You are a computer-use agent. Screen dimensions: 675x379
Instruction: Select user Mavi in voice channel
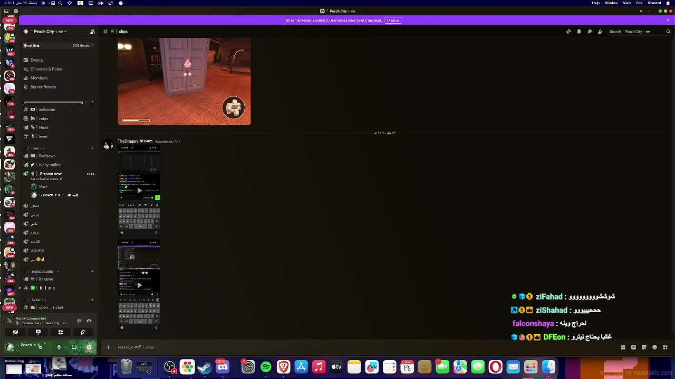43,187
